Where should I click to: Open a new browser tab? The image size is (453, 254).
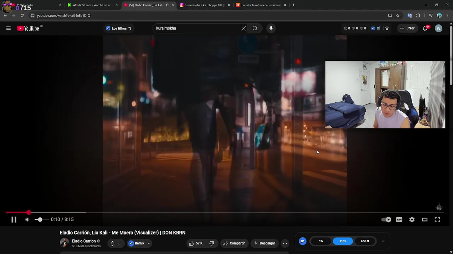tap(293, 5)
